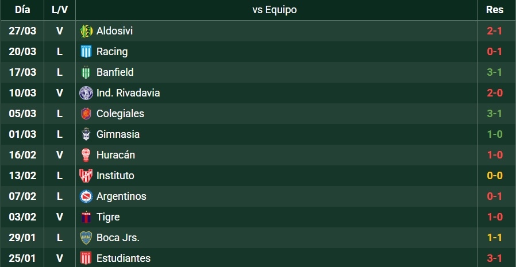Click the Gimnasia team crest icon
516x267 pixels.
click(86, 134)
